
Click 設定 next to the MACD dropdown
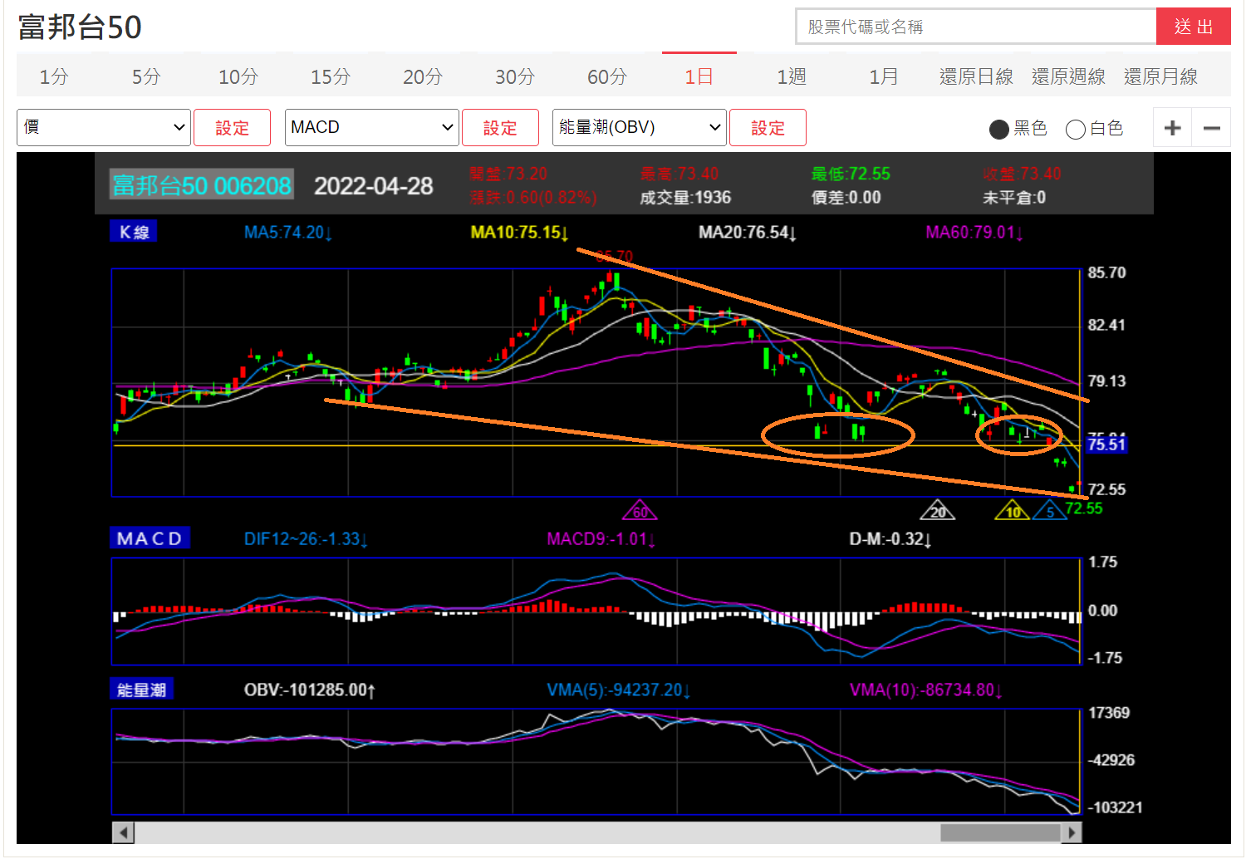500,128
